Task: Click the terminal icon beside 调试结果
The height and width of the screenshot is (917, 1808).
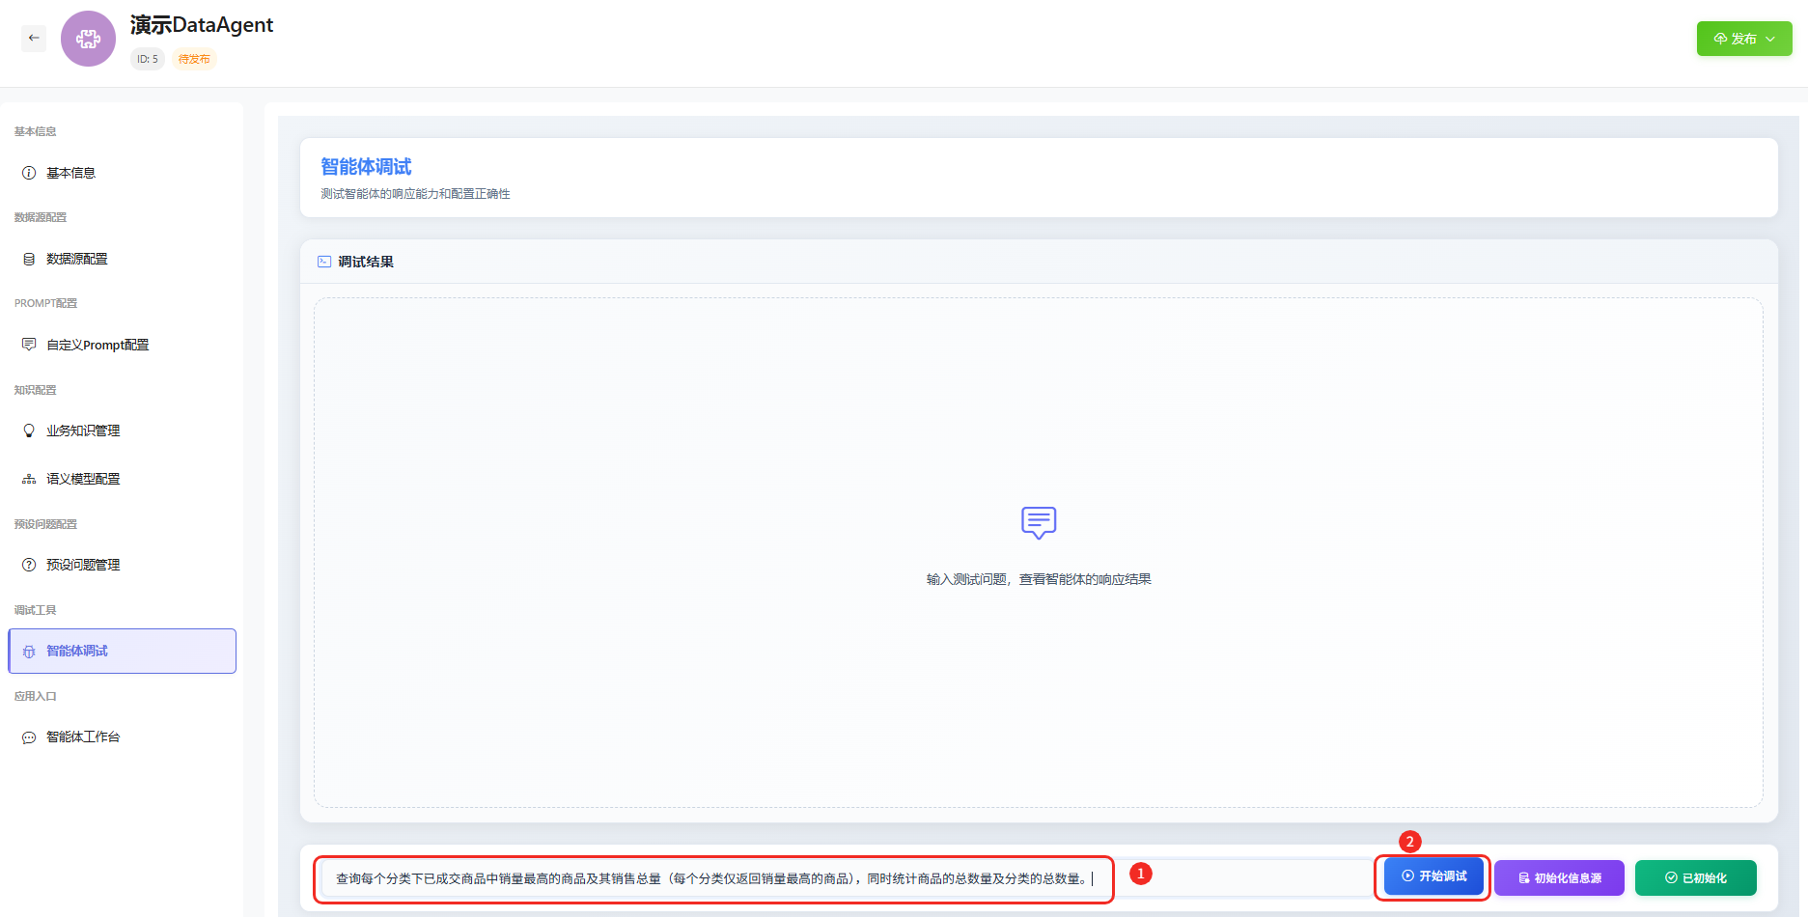Action: pos(323,261)
